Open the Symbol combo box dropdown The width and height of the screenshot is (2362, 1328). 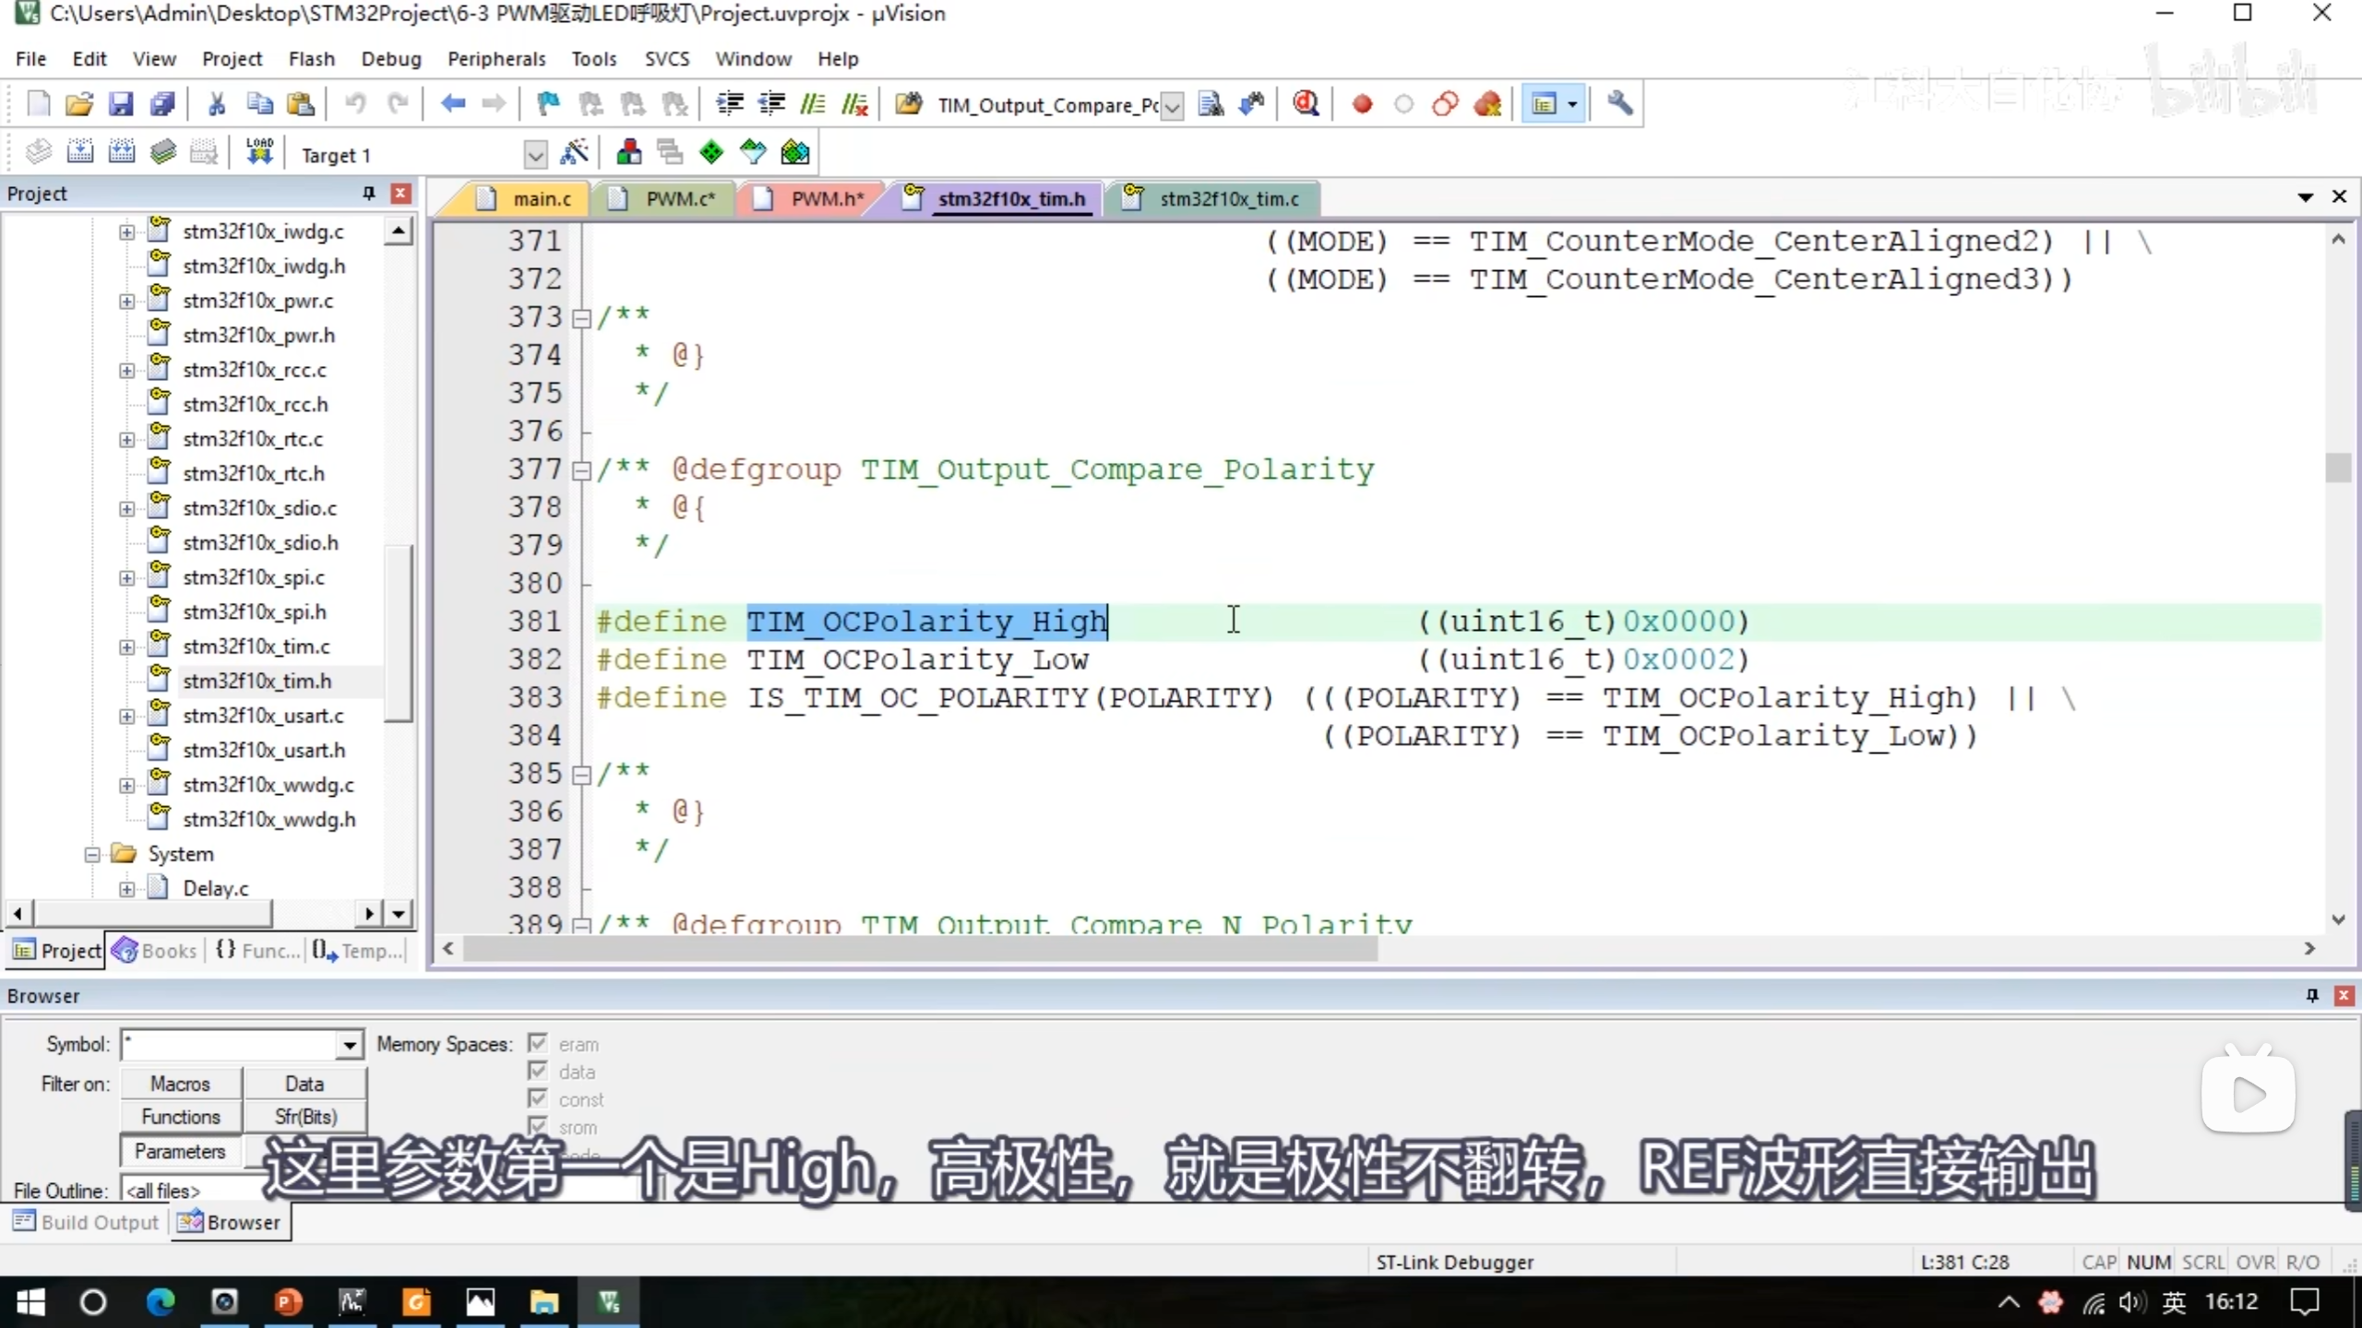[349, 1045]
